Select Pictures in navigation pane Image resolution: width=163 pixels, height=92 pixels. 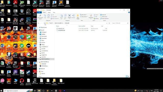tap(43, 43)
